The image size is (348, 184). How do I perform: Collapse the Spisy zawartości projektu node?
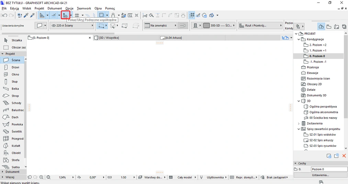(x=299, y=129)
